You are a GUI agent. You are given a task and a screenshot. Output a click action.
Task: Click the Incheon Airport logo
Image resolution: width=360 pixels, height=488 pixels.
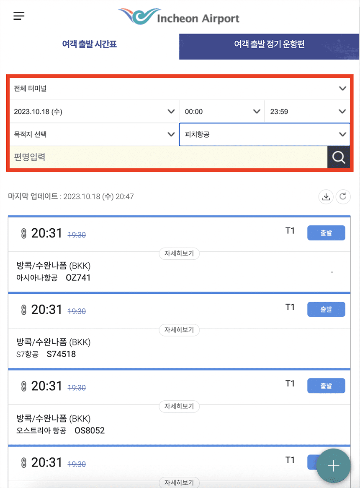[179, 16]
